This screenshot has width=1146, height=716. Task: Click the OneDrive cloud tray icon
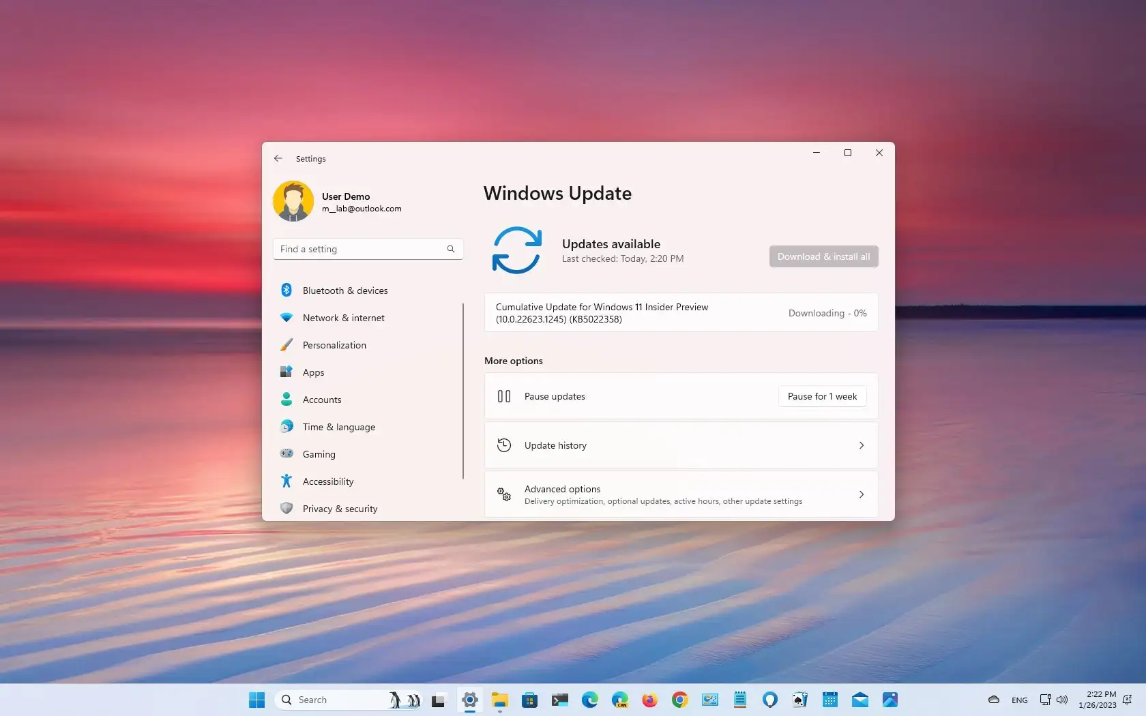click(994, 700)
